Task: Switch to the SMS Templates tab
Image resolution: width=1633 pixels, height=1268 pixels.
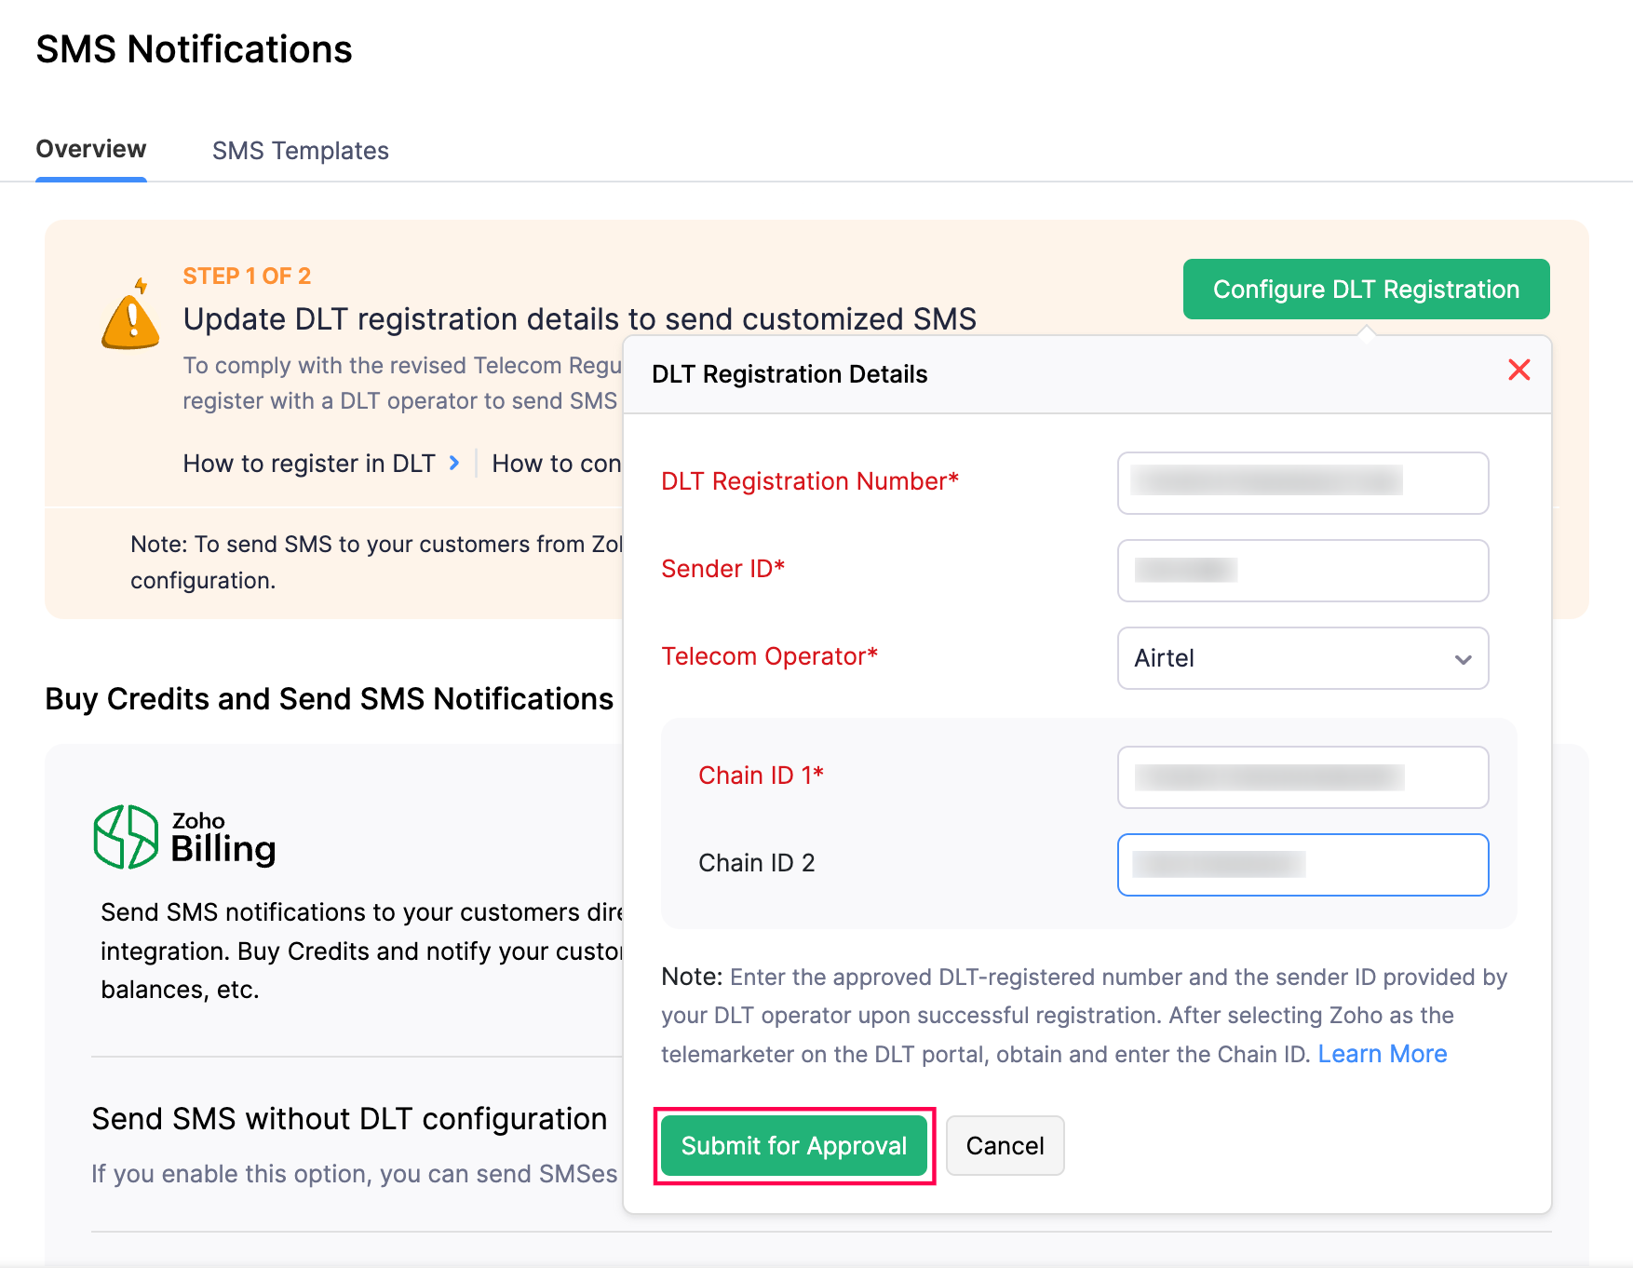Action: point(301,150)
